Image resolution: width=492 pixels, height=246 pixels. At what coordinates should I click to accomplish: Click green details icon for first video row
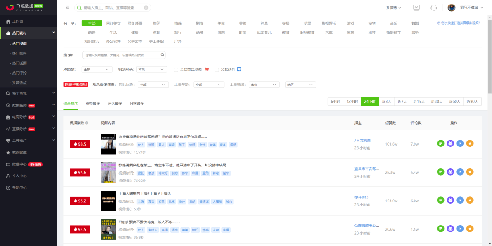(x=441, y=144)
